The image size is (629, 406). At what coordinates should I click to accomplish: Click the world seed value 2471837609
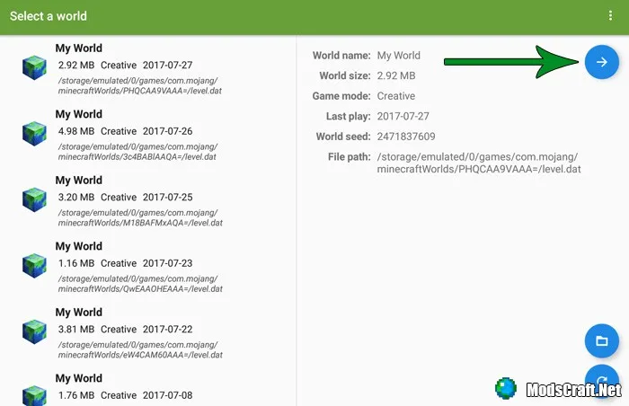pyautogui.click(x=406, y=137)
